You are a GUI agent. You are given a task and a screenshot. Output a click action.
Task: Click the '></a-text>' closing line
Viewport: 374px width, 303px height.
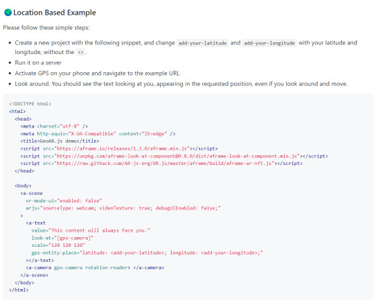click(x=40, y=261)
